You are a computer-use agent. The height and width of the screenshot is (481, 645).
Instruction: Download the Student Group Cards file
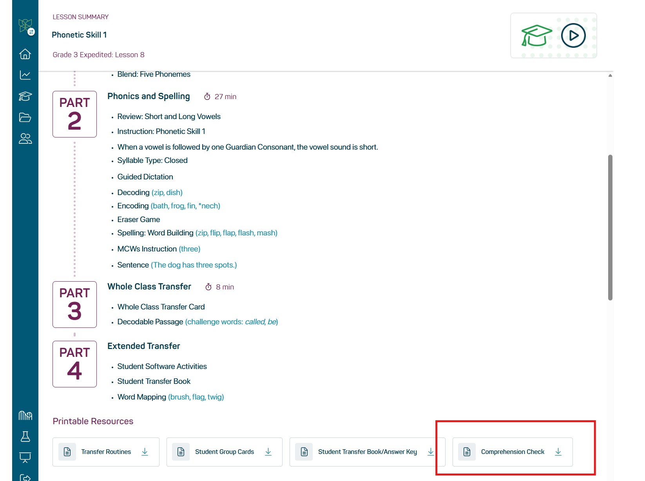268,452
